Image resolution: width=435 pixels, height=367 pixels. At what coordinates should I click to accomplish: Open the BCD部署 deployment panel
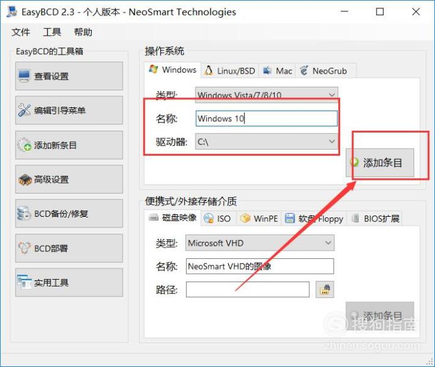coord(69,248)
